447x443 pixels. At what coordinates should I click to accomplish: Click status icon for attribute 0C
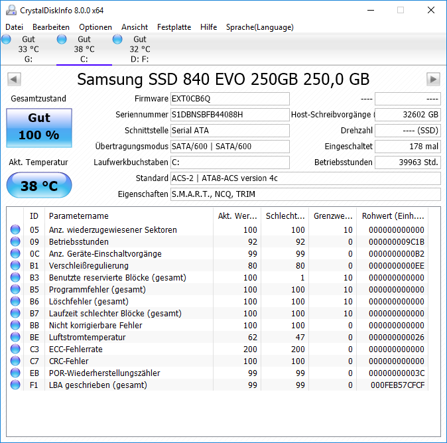click(x=15, y=253)
